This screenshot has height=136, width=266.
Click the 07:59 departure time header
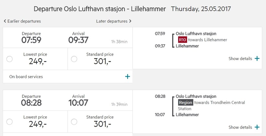click(31, 40)
